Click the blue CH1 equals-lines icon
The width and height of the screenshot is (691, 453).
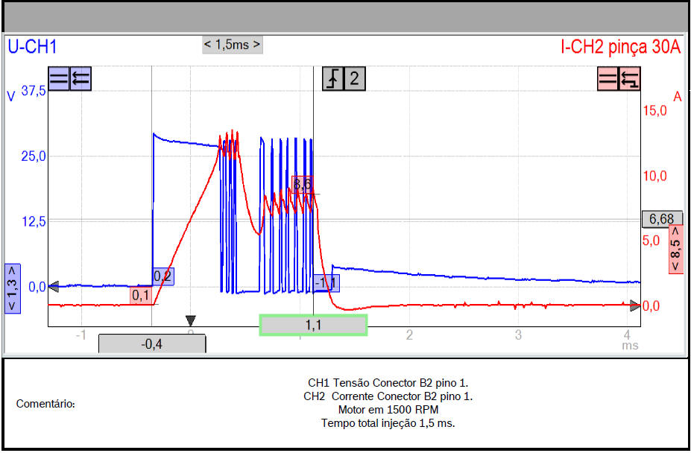click(x=59, y=79)
